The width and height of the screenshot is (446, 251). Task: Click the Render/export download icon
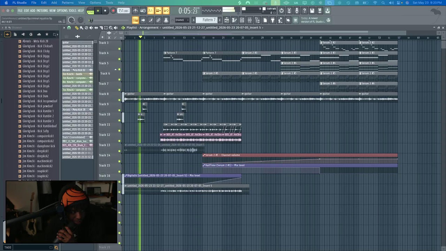[328, 11]
